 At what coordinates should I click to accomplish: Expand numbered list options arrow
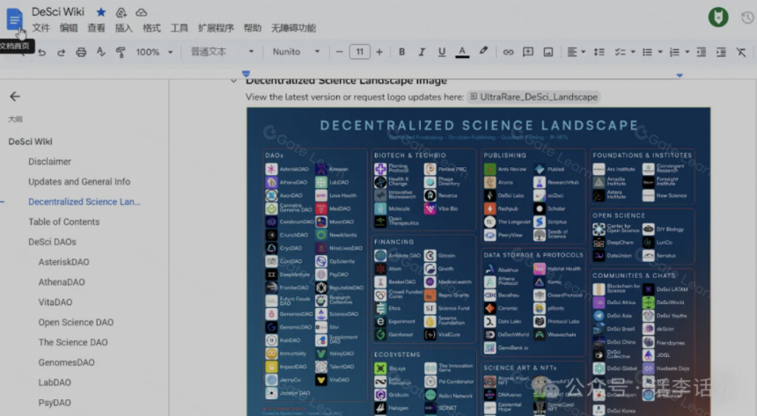click(687, 52)
